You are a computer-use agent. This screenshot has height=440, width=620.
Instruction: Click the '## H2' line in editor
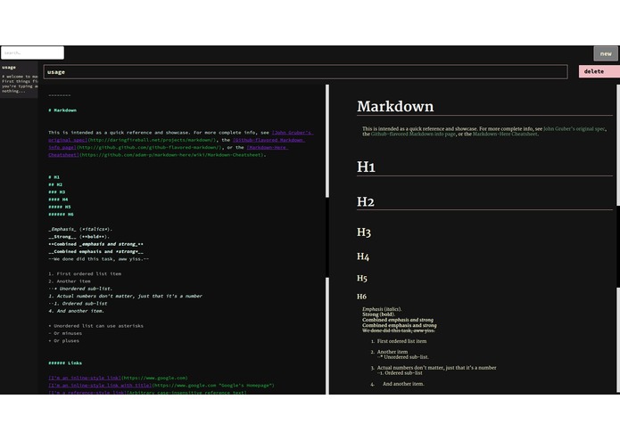tap(55, 184)
